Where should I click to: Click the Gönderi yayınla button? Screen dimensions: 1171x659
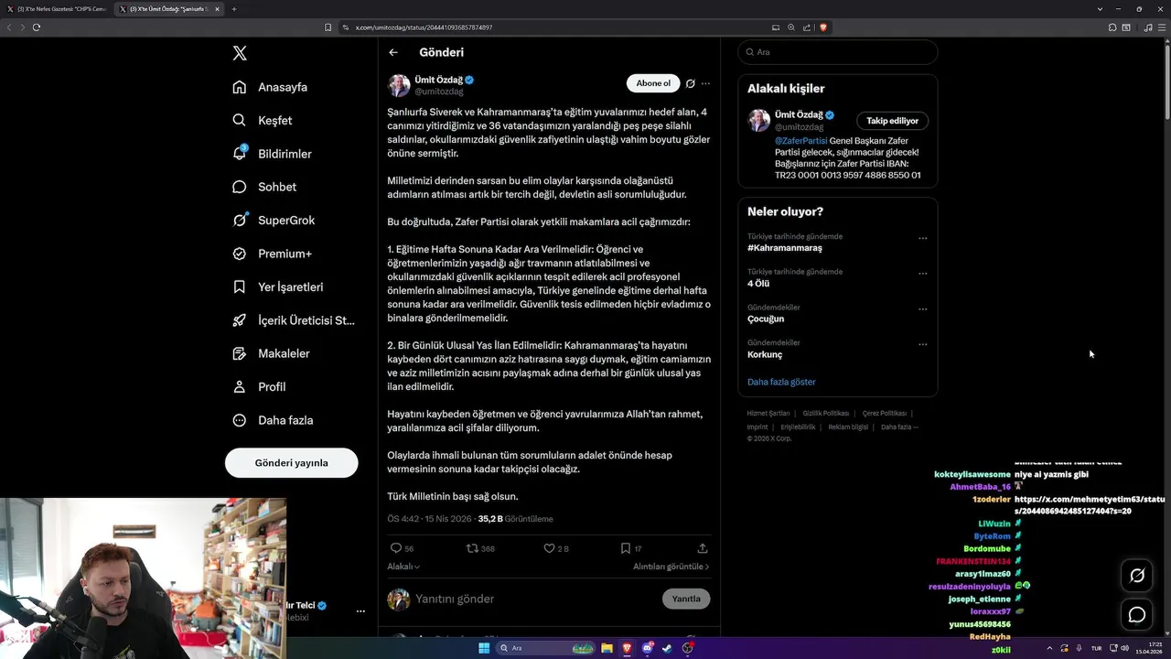click(x=291, y=462)
